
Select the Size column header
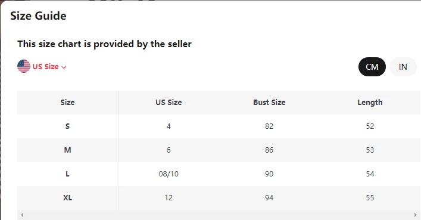click(x=68, y=103)
